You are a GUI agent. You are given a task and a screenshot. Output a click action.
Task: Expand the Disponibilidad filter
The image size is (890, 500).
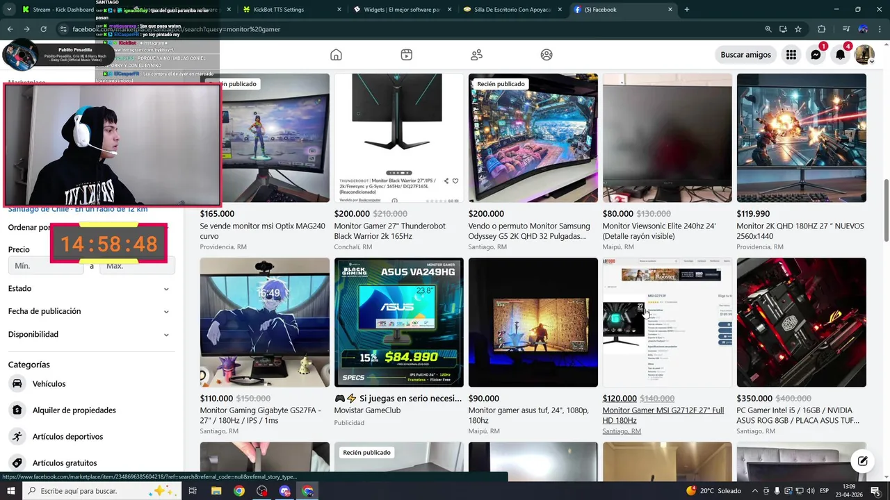click(89, 335)
